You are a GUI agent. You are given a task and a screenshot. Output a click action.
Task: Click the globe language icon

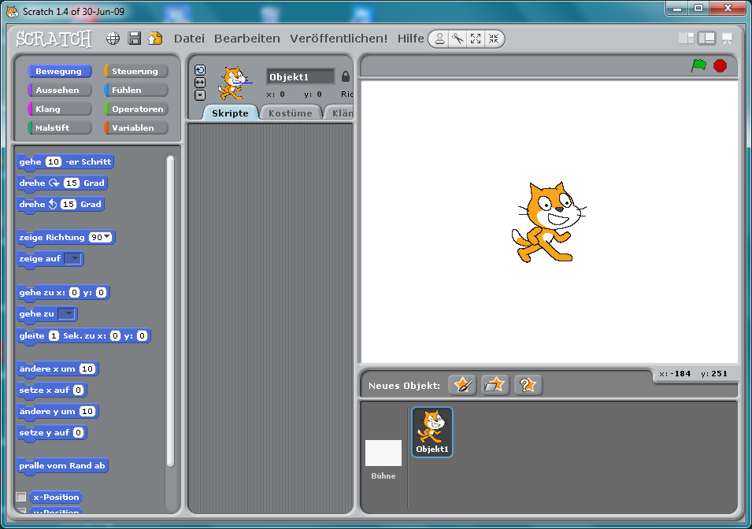coord(113,39)
